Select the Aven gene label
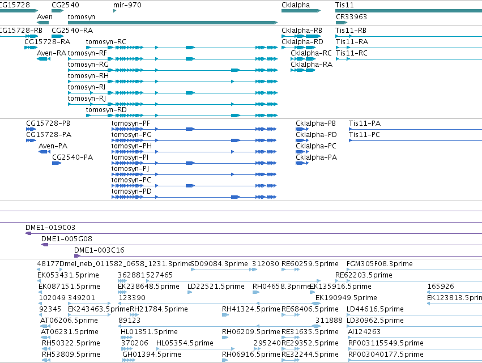Image resolution: width=482 pixels, height=363 pixels. point(45,17)
